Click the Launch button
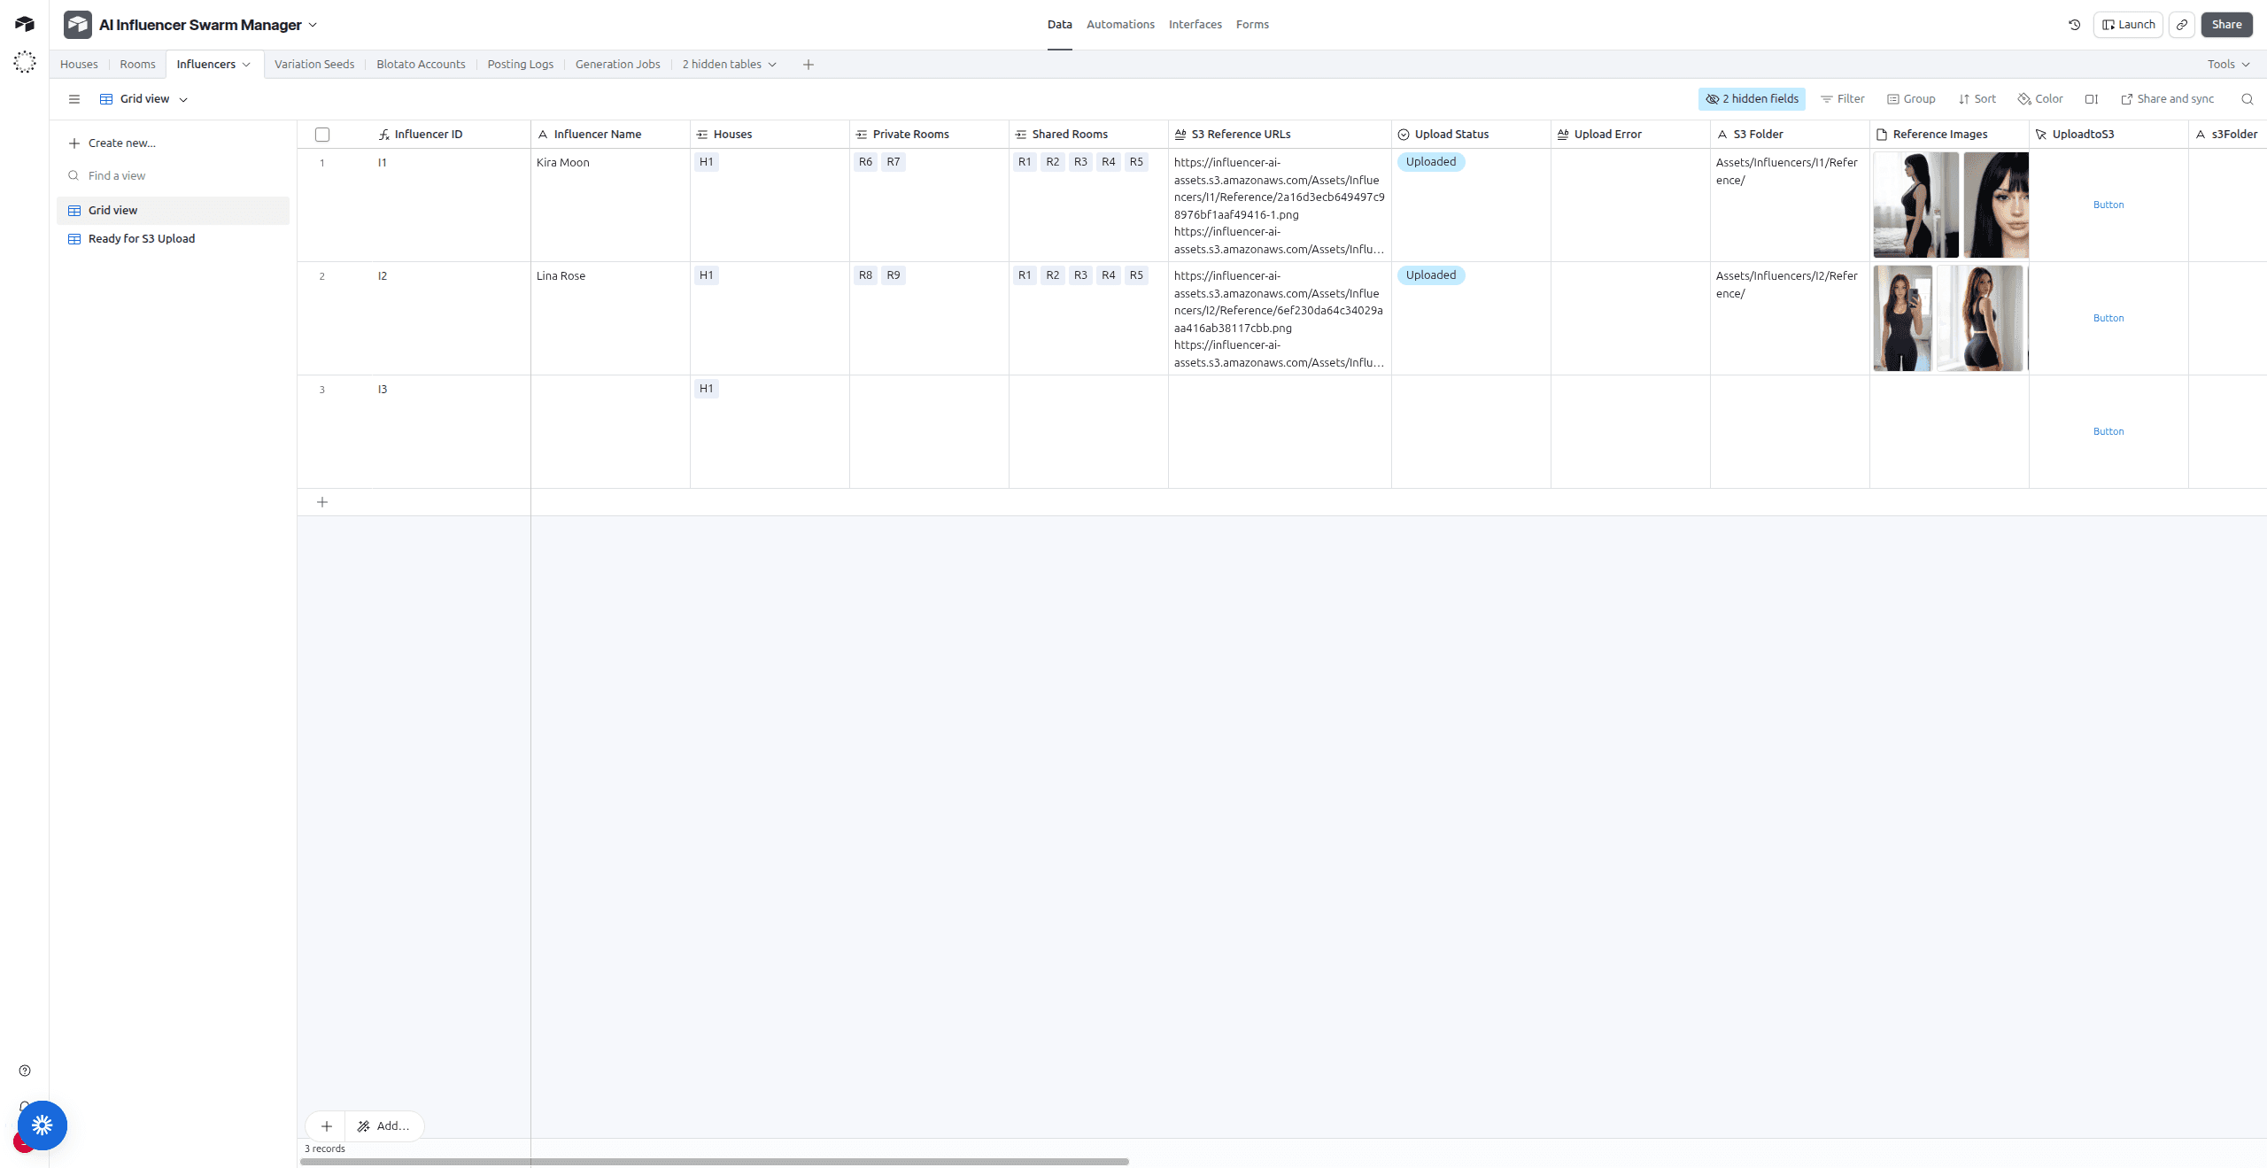Screen dimensions: 2267x1168 click(2128, 25)
